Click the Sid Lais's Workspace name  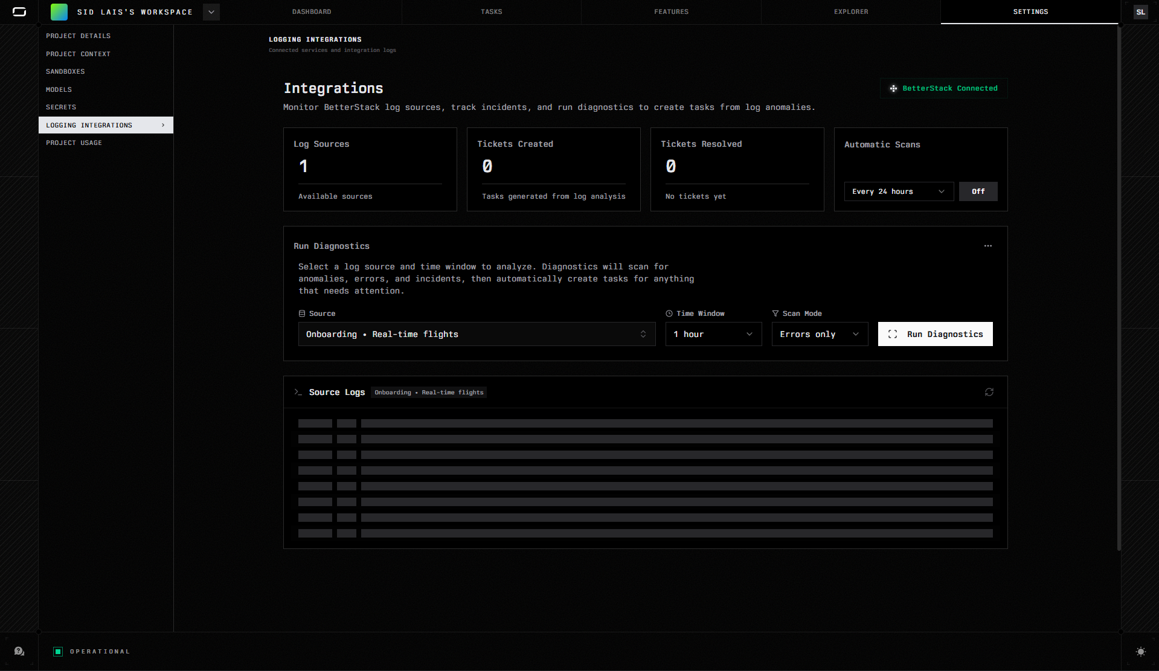point(135,12)
